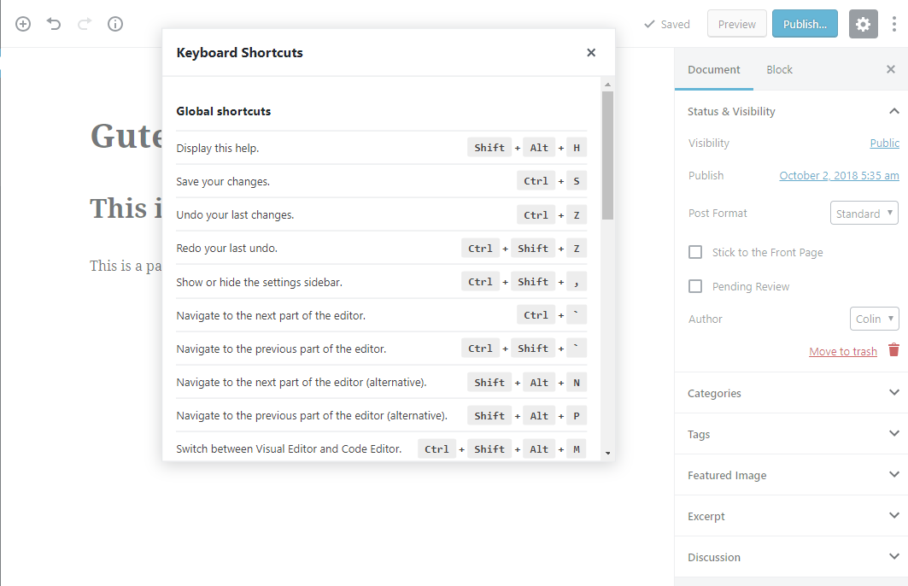
Task: Select the Document tab
Action: 714,70
